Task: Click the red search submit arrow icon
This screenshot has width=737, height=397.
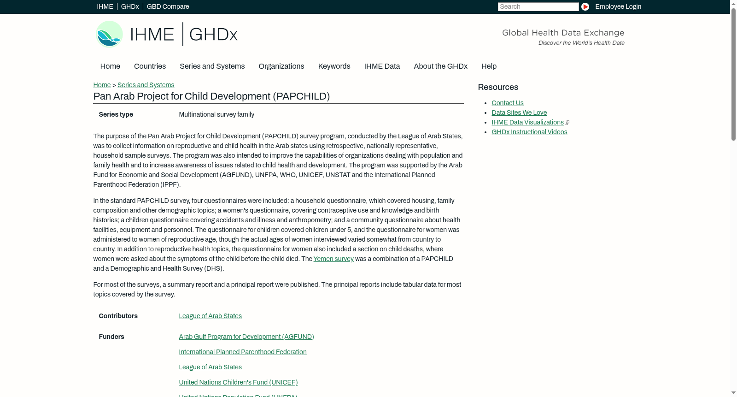Action: [585, 6]
